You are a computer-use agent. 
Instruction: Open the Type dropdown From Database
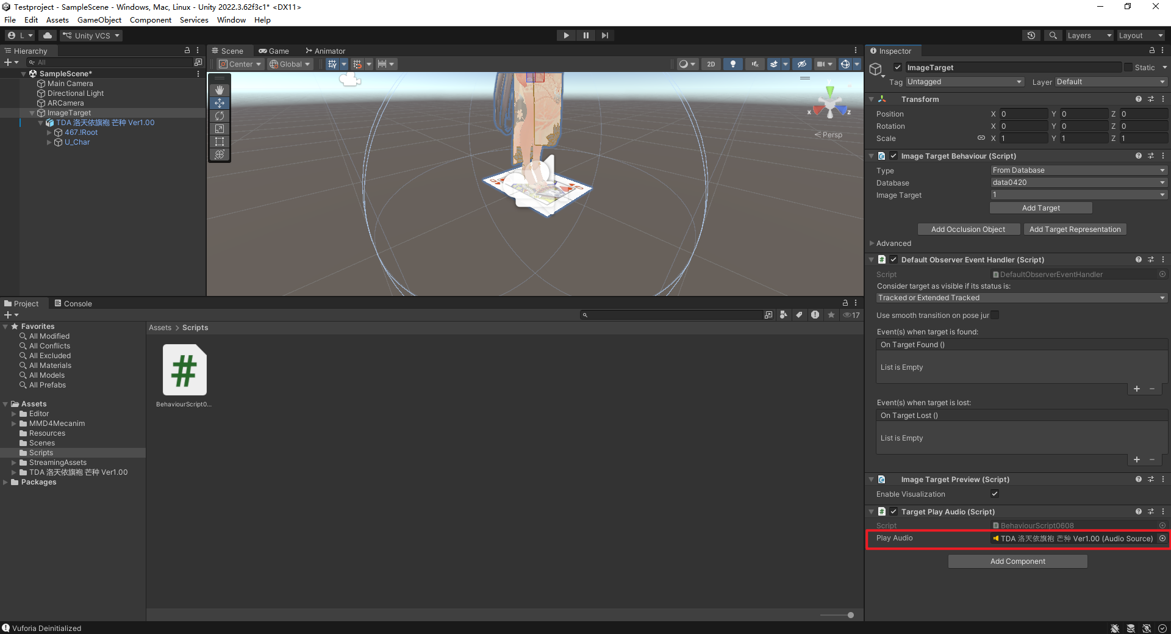coord(1079,170)
